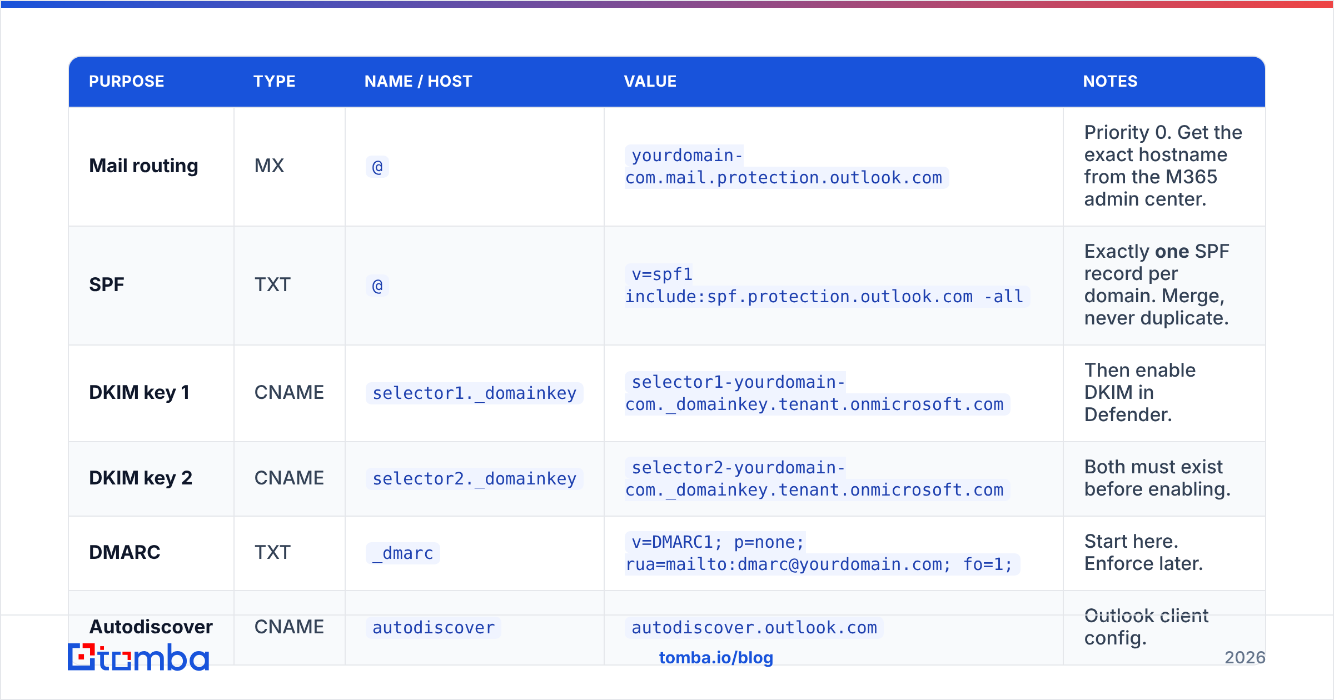Open the tomba.io/blog link
1334x700 pixels.
pyautogui.click(x=716, y=658)
